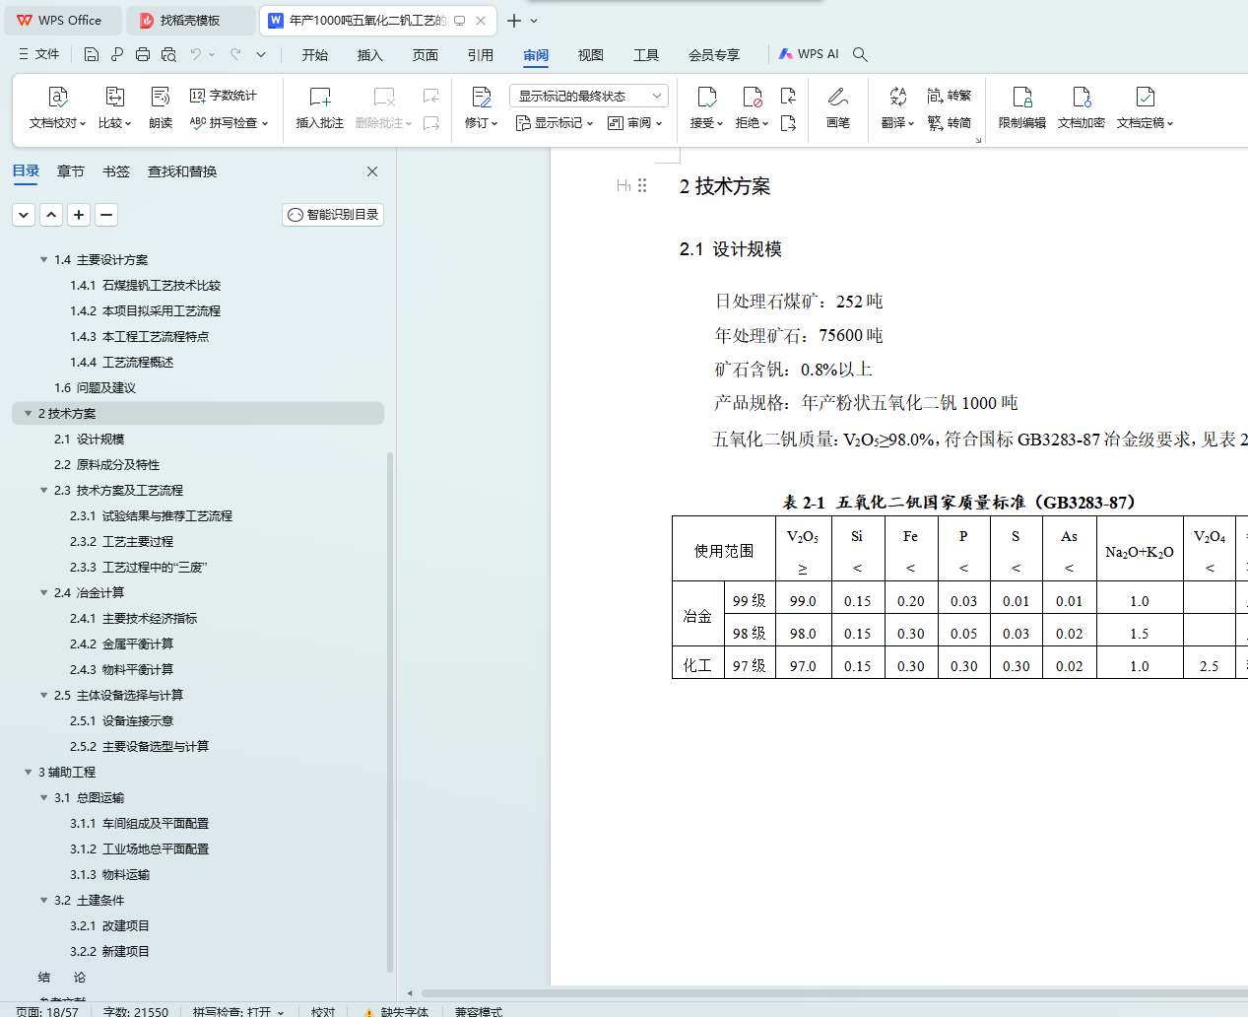Click the 接受 accept changes icon
The image size is (1248, 1017).
(x=707, y=97)
